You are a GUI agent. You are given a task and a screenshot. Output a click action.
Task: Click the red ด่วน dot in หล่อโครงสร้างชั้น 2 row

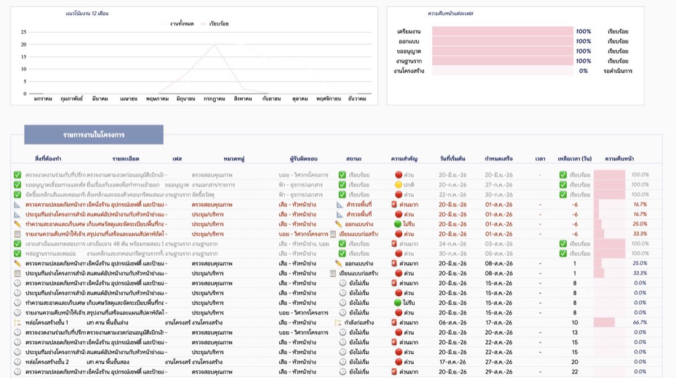point(398,362)
